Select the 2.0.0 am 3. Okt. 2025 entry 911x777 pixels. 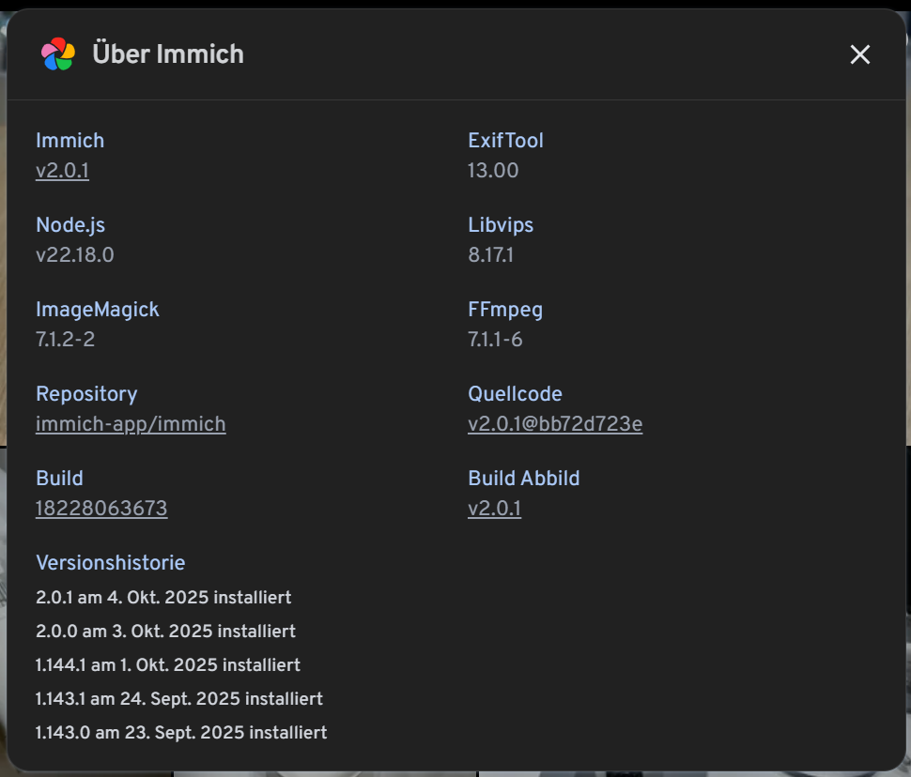tap(165, 632)
